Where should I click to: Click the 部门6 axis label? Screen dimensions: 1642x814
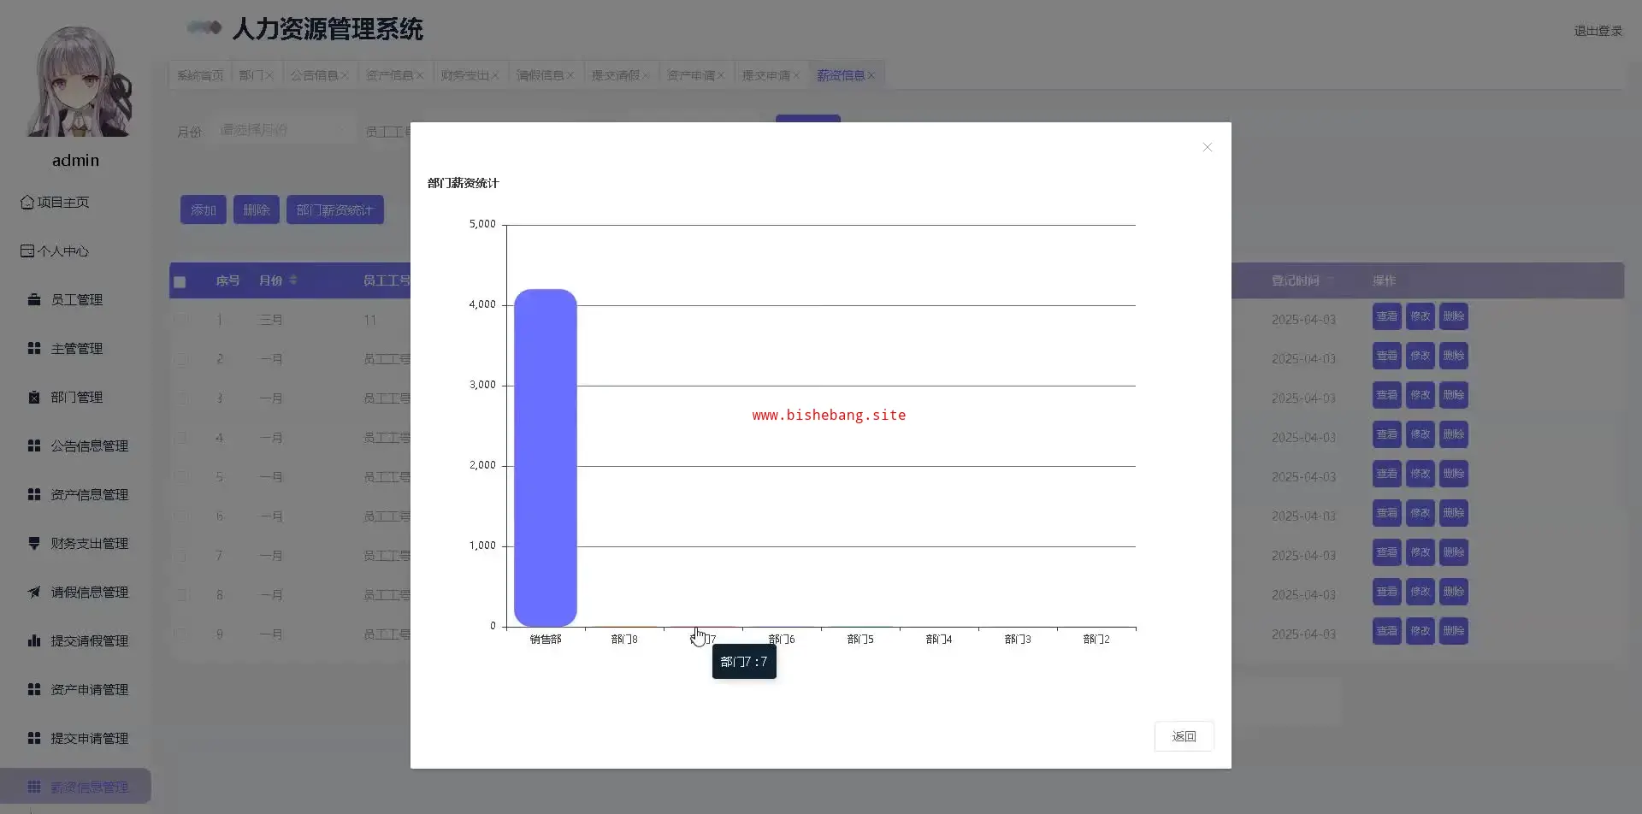click(x=782, y=640)
